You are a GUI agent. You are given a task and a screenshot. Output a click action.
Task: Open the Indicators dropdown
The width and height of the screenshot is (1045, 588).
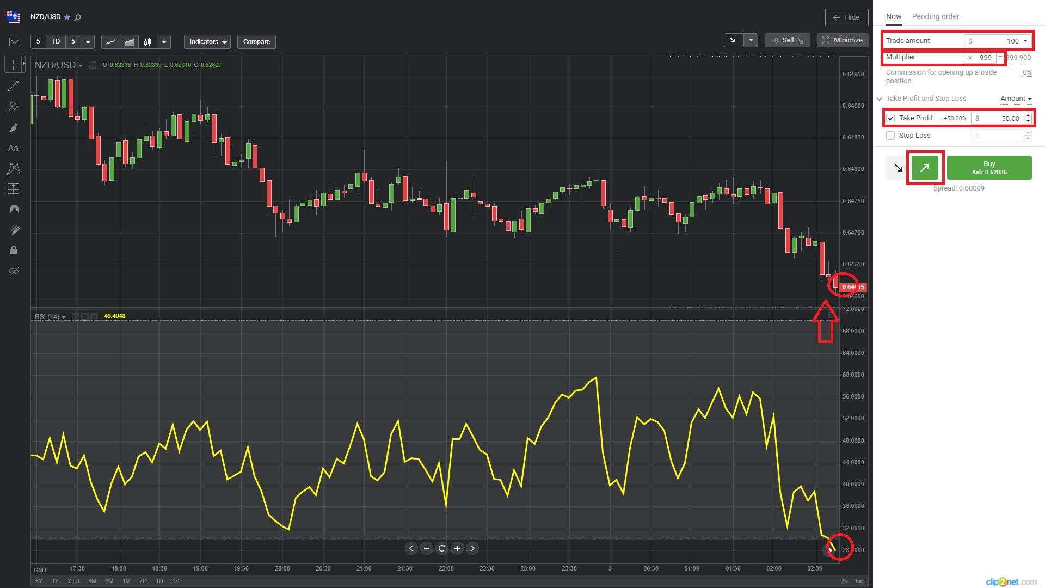tap(207, 42)
